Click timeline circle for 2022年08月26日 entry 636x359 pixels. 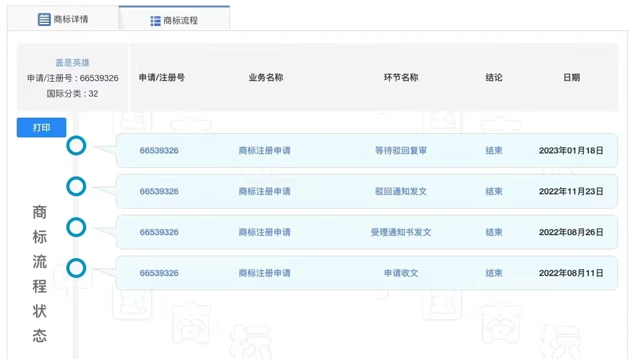pos(76,227)
